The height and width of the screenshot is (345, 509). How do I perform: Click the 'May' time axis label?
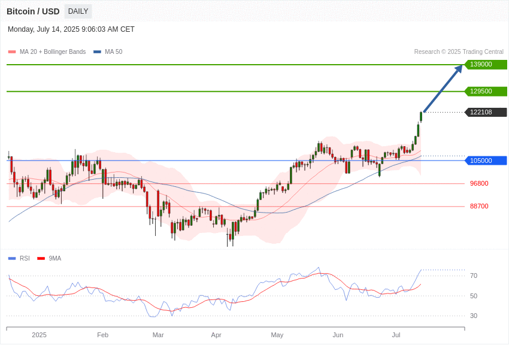tap(277, 335)
